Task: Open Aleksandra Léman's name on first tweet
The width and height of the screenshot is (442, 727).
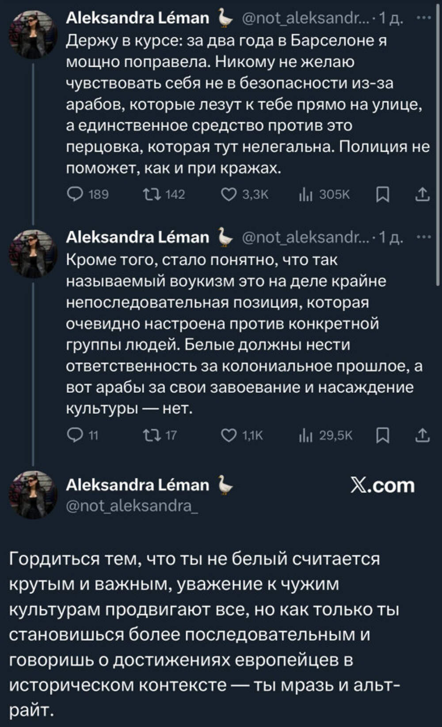Action: point(137,18)
